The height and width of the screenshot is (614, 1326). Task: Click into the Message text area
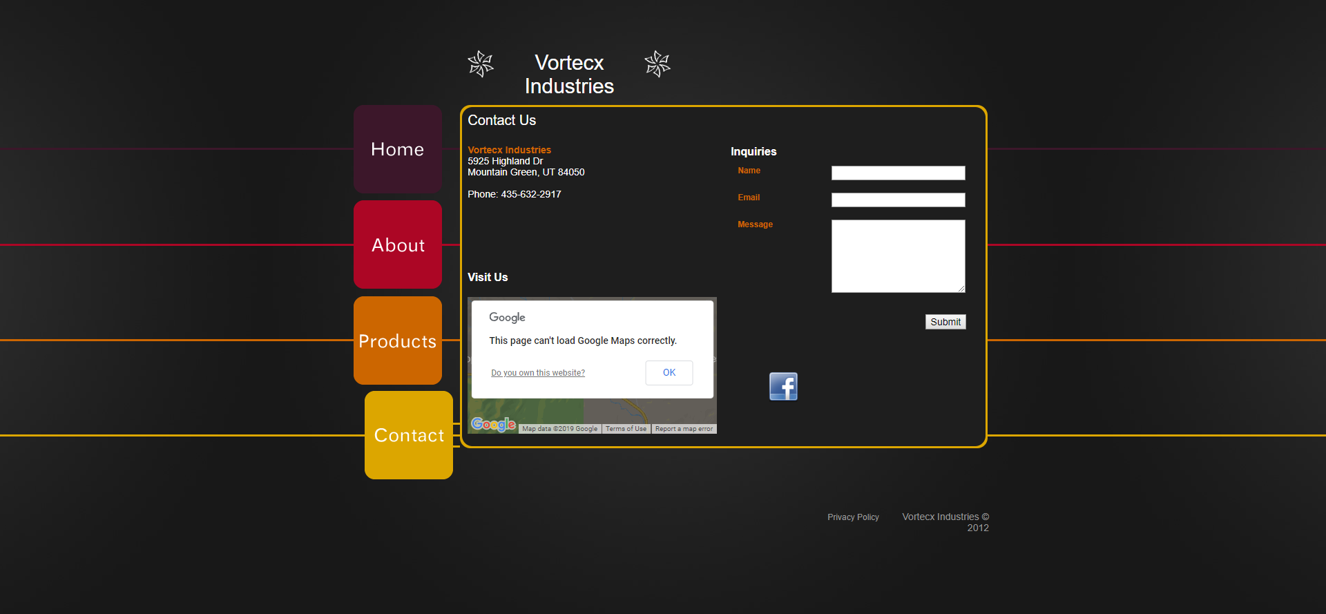pyautogui.click(x=898, y=256)
